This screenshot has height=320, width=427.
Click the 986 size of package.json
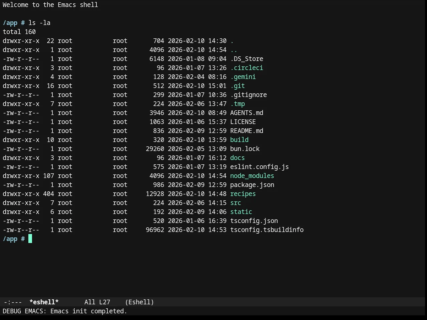158,185
